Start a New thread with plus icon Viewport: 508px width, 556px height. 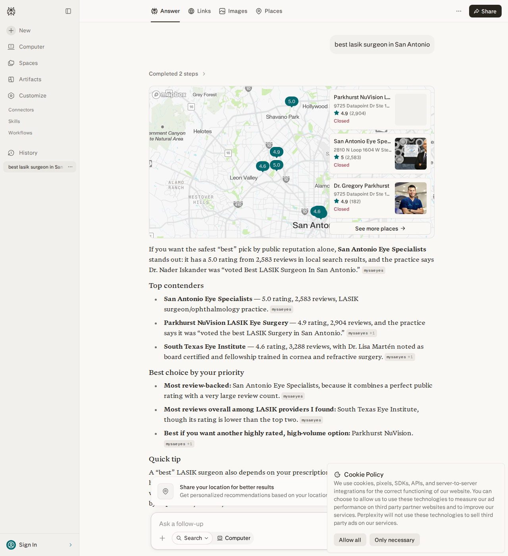click(19, 31)
